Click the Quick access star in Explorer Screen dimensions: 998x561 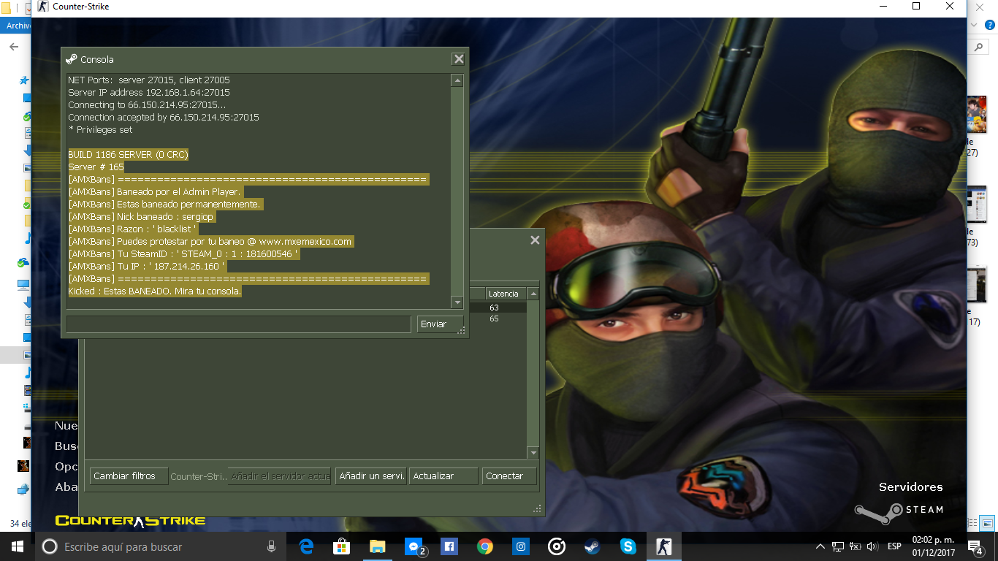pos(24,80)
